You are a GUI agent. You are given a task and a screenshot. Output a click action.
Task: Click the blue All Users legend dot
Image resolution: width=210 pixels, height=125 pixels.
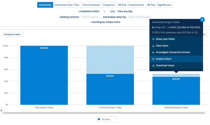[x=99, y=119]
